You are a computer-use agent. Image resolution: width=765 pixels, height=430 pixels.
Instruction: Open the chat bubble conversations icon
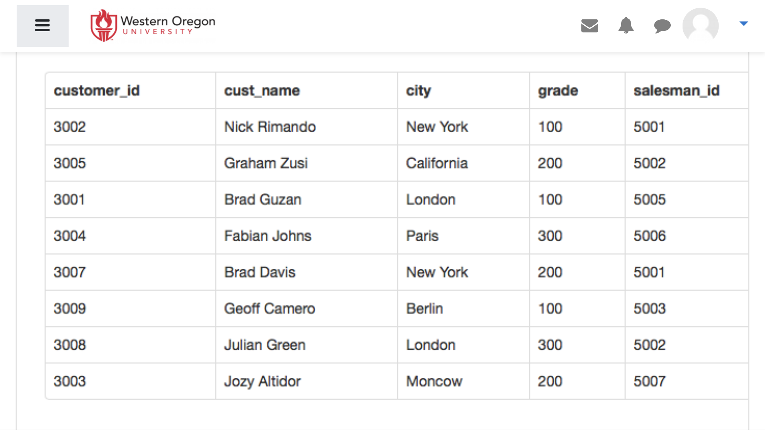coord(662,26)
